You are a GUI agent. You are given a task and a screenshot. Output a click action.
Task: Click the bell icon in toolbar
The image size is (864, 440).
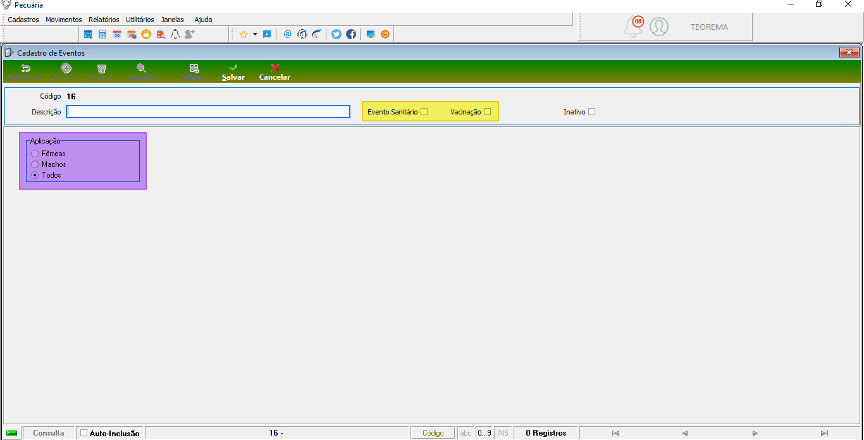[x=175, y=34]
